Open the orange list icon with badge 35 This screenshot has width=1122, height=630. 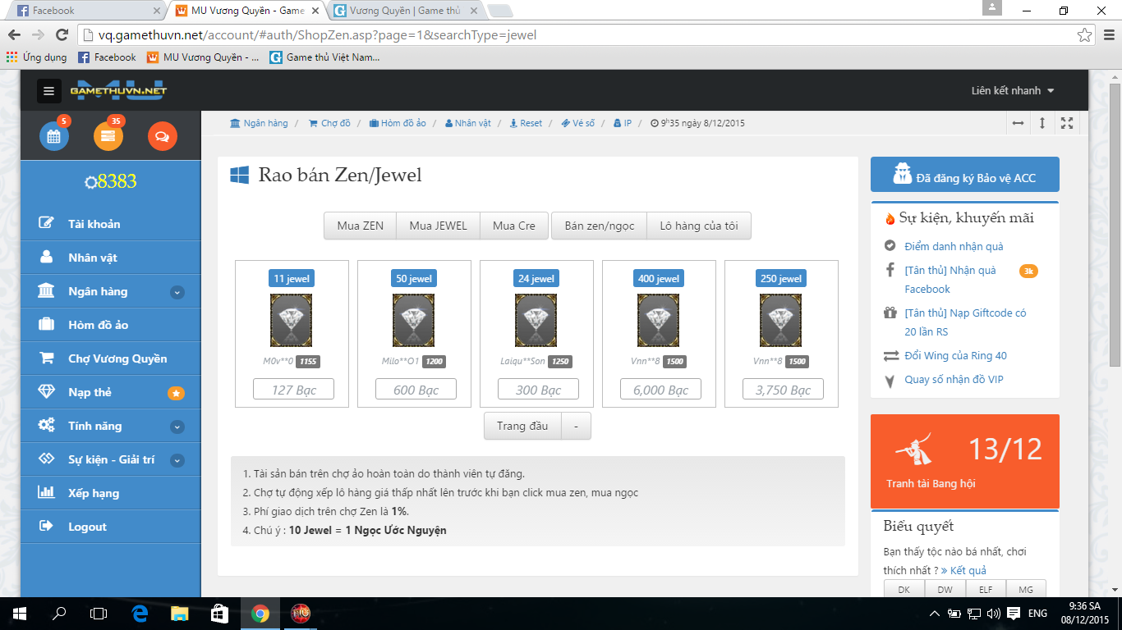coord(108,136)
